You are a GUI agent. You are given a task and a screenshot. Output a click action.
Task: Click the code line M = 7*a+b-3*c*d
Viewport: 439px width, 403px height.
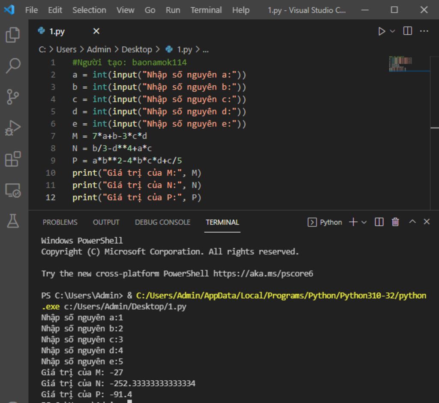109,136
